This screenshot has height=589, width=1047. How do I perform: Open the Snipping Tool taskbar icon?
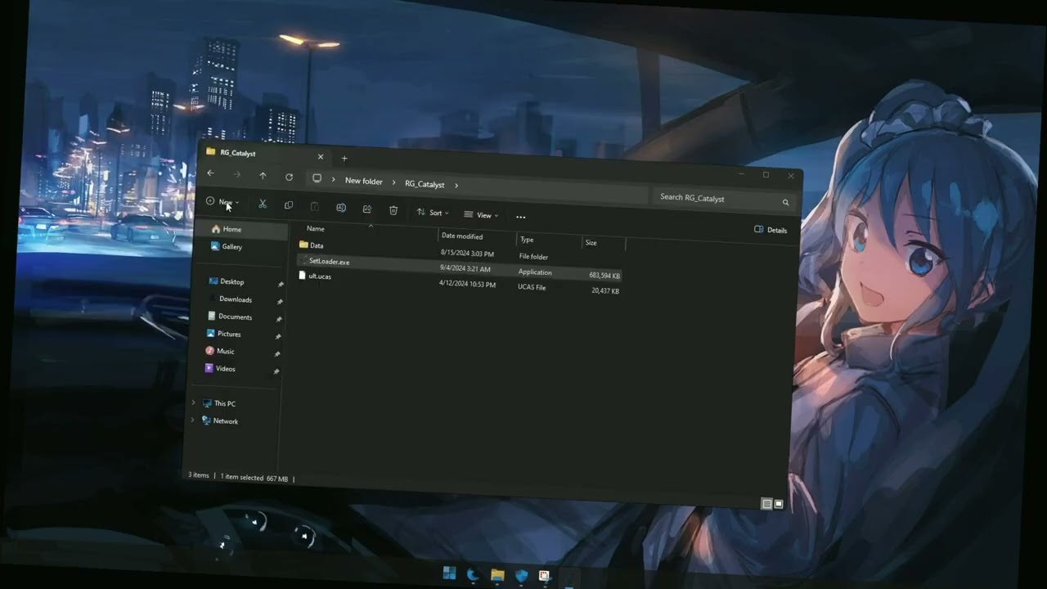pyautogui.click(x=544, y=576)
